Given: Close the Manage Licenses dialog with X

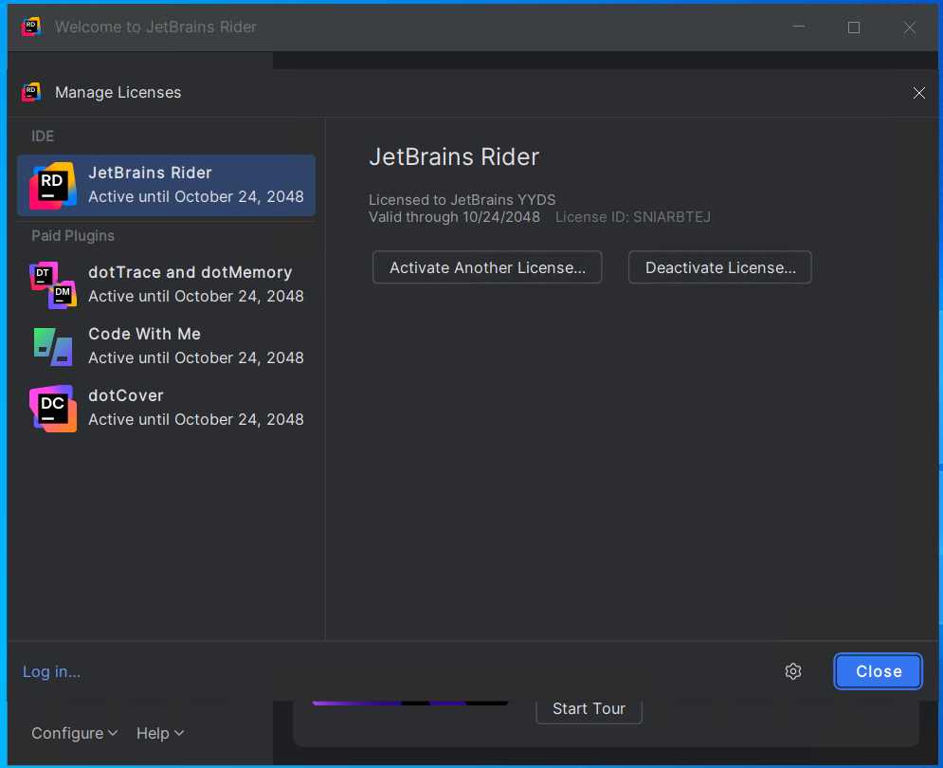Looking at the screenshot, I should tap(919, 93).
